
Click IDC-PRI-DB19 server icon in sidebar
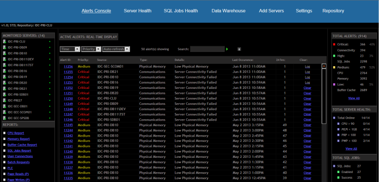tap(4, 77)
